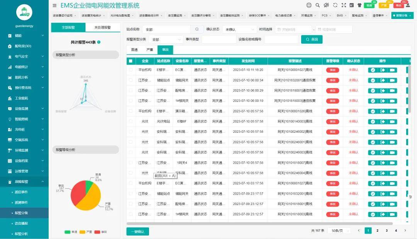Collapse the sidebar with the hamburger icon
Image resolution: width=417 pixels, height=239 pixels.
pos(54,5)
